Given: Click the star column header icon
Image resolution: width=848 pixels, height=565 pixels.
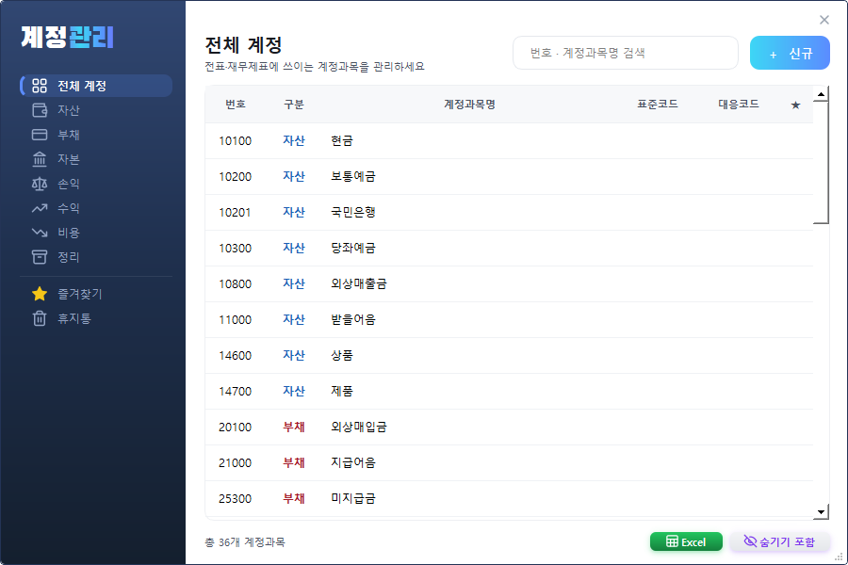Looking at the screenshot, I should 795,105.
